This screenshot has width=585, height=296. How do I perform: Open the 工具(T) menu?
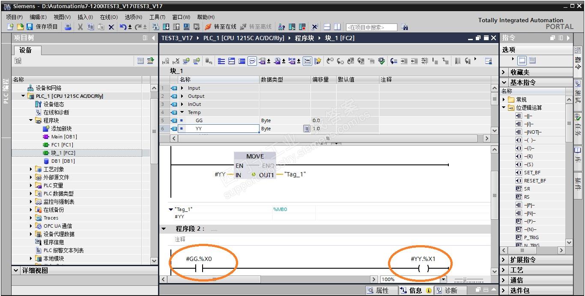(x=157, y=17)
